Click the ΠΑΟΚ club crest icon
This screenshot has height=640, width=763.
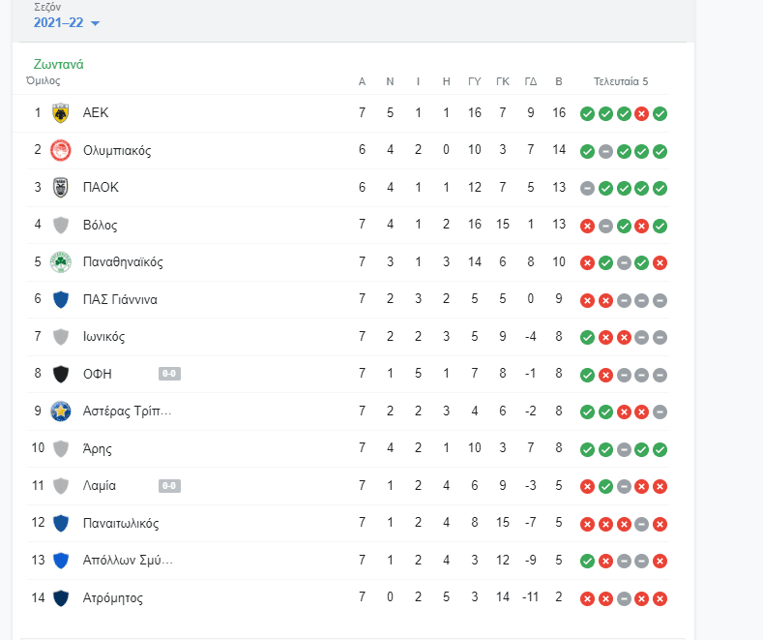(x=61, y=188)
